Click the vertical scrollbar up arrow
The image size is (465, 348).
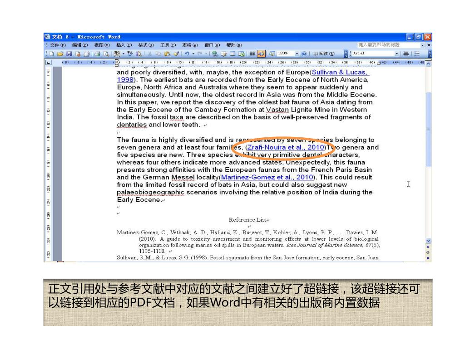pos(428,63)
